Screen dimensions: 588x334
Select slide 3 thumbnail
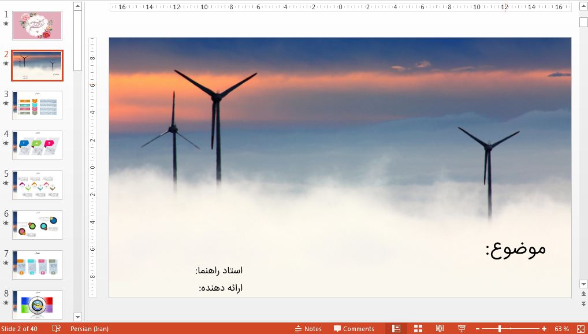(x=38, y=105)
